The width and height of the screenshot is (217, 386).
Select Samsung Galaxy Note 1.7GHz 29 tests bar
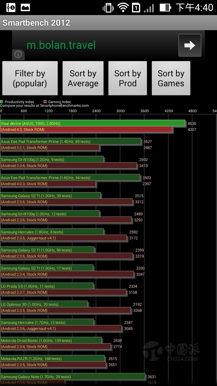(x=73, y=377)
